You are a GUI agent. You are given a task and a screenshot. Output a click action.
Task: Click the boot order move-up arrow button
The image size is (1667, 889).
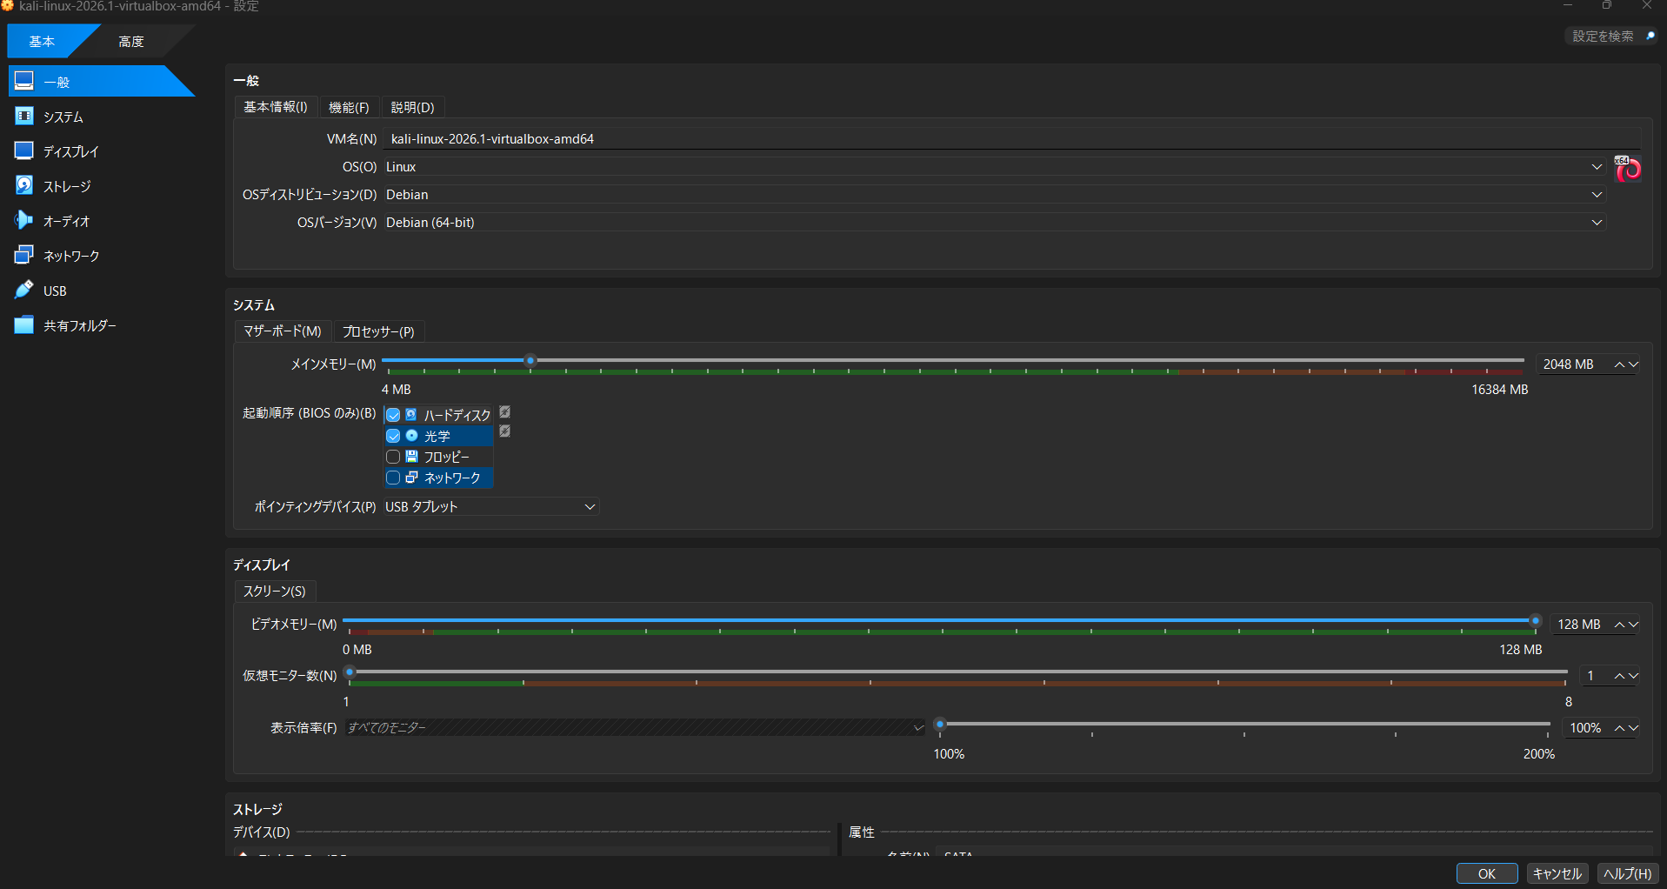[x=504, y=412]
